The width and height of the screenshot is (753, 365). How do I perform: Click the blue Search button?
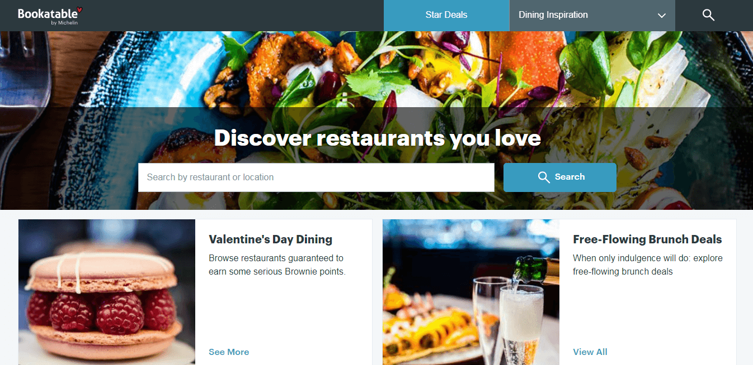pyautogui.click(x=560, y=177)
